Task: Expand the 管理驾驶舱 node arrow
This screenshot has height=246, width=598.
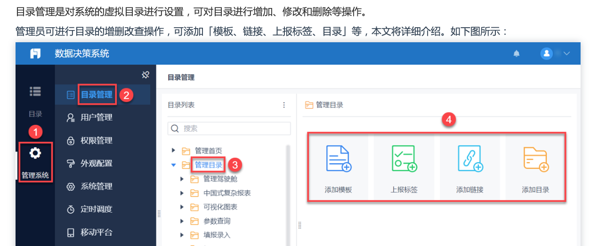Action: pyautogui.click(x=182, y=179)
